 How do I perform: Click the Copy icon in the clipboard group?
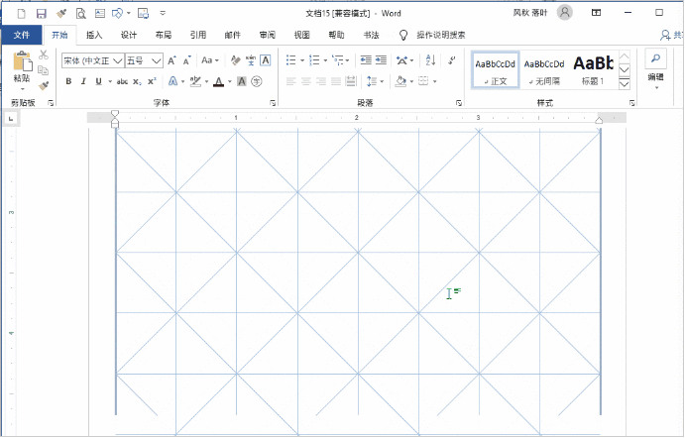(x=44, y=70)
